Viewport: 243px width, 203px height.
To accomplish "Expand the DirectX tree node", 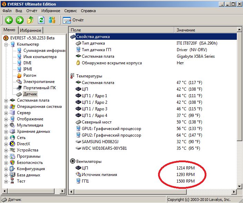I will 6,144.
